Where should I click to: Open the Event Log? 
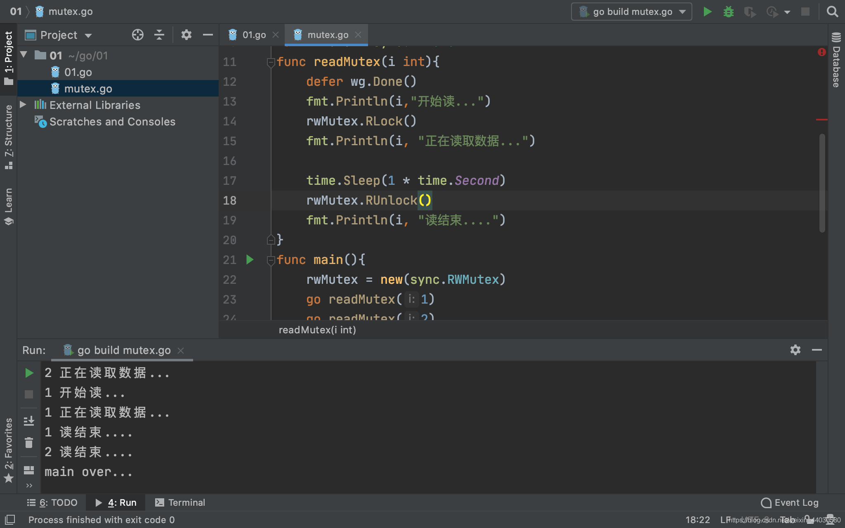click(x=790, y=502)
